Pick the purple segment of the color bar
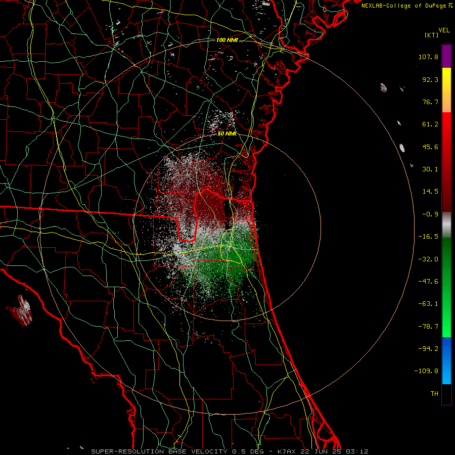 coord(446,56)
